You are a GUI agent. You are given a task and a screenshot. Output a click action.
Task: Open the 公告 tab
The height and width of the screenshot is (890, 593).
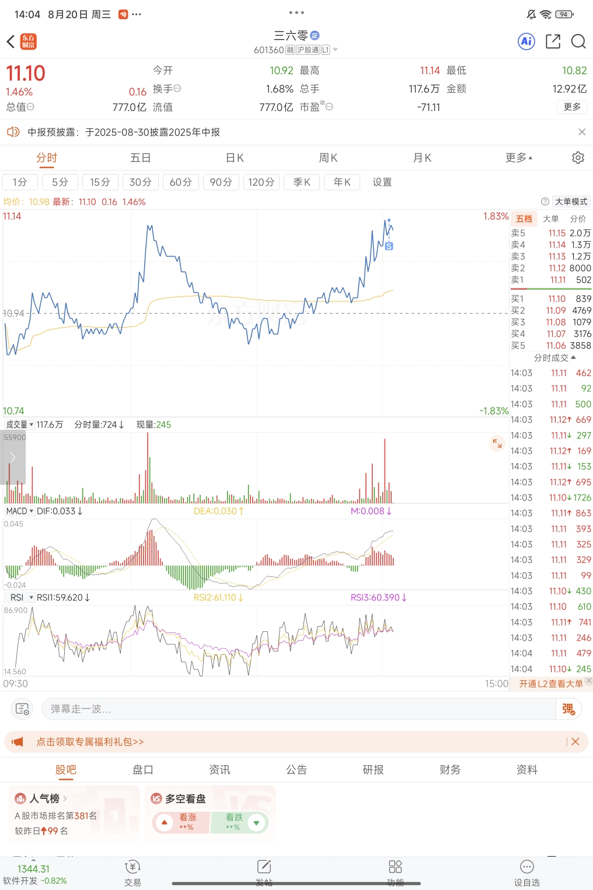(296, 770)
